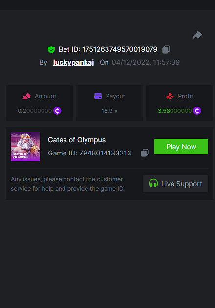Click the share arrow icon
The image size is (215, 308).
197,35
